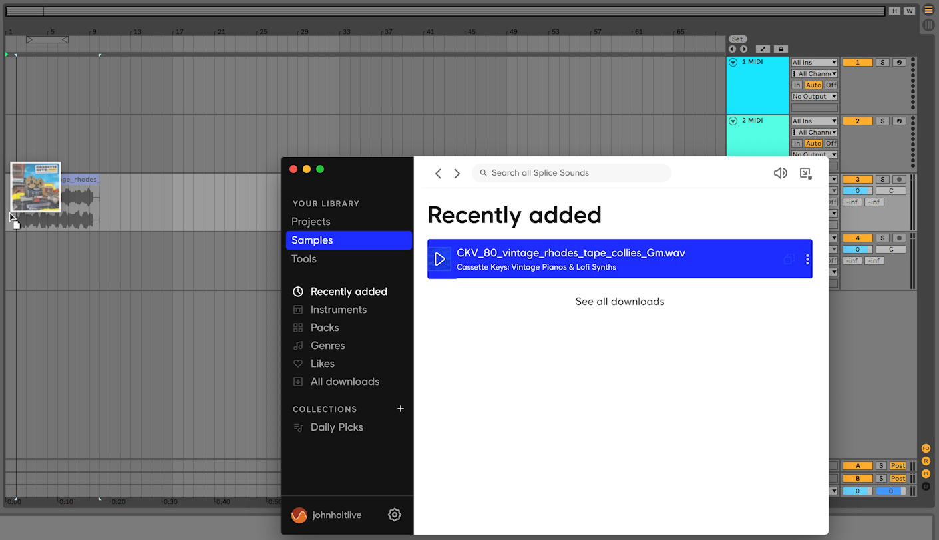Viewport: 939px width, 540px height.
Task: Open All Ins input dropdown on track 1
Action: [814, 63]
